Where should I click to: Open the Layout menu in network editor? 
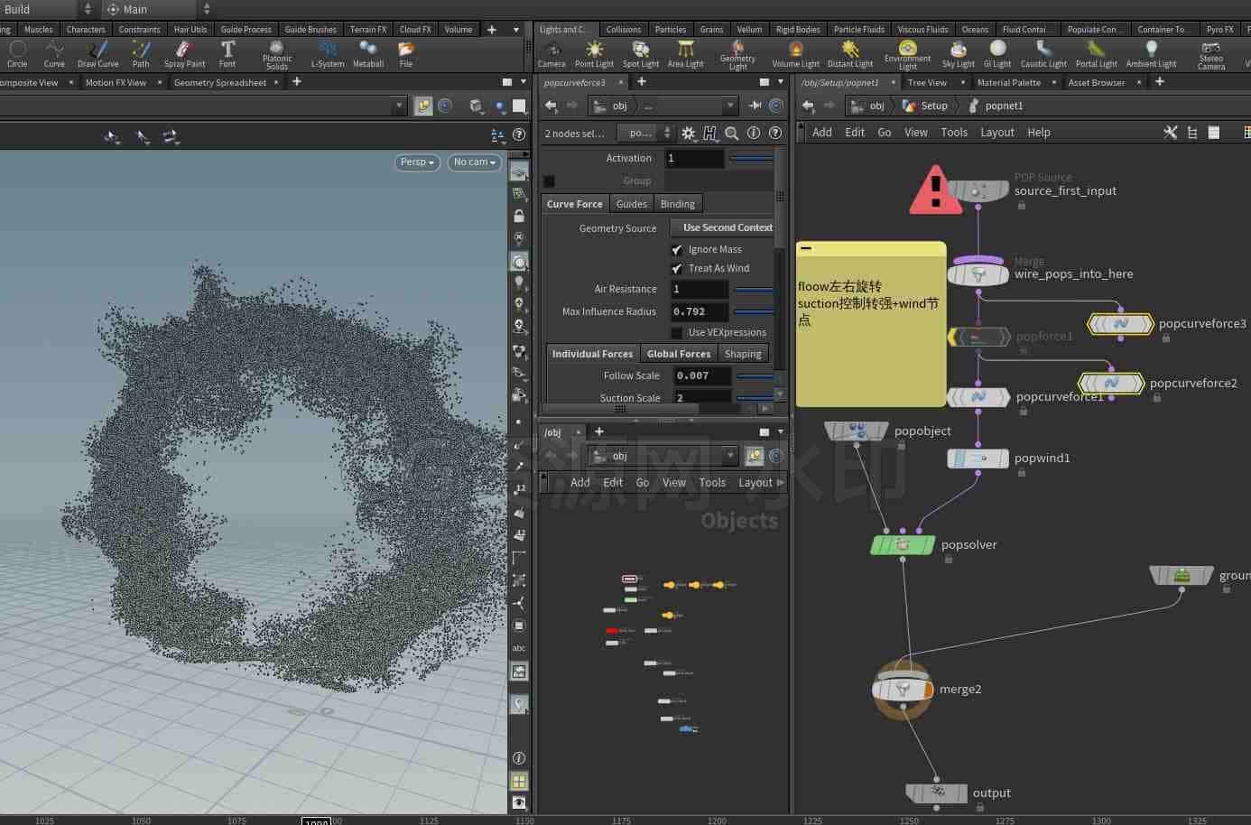(x=997, y=133)
